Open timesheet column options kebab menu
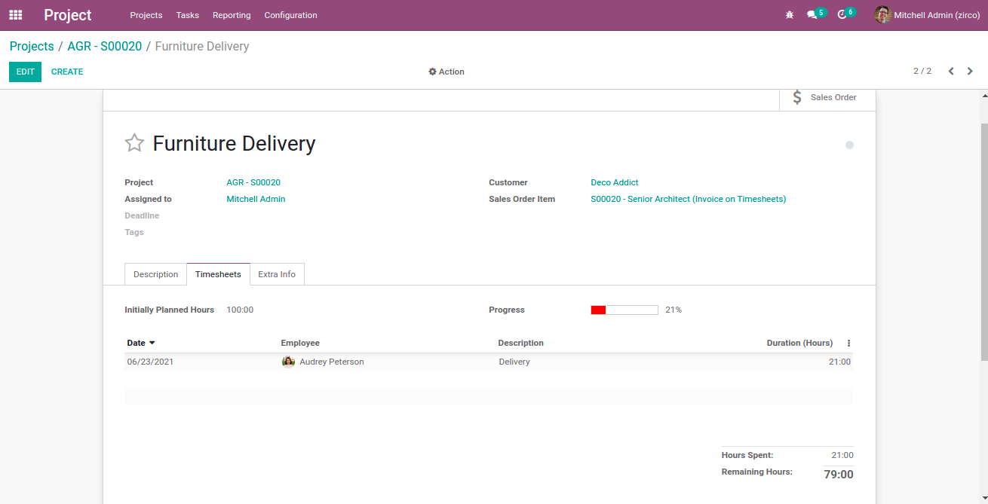This screenshot has width=988, height=504. [848, 343]
